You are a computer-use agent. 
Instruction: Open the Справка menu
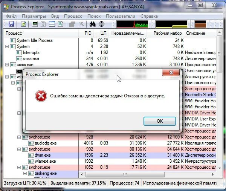(x=149, y=16)
